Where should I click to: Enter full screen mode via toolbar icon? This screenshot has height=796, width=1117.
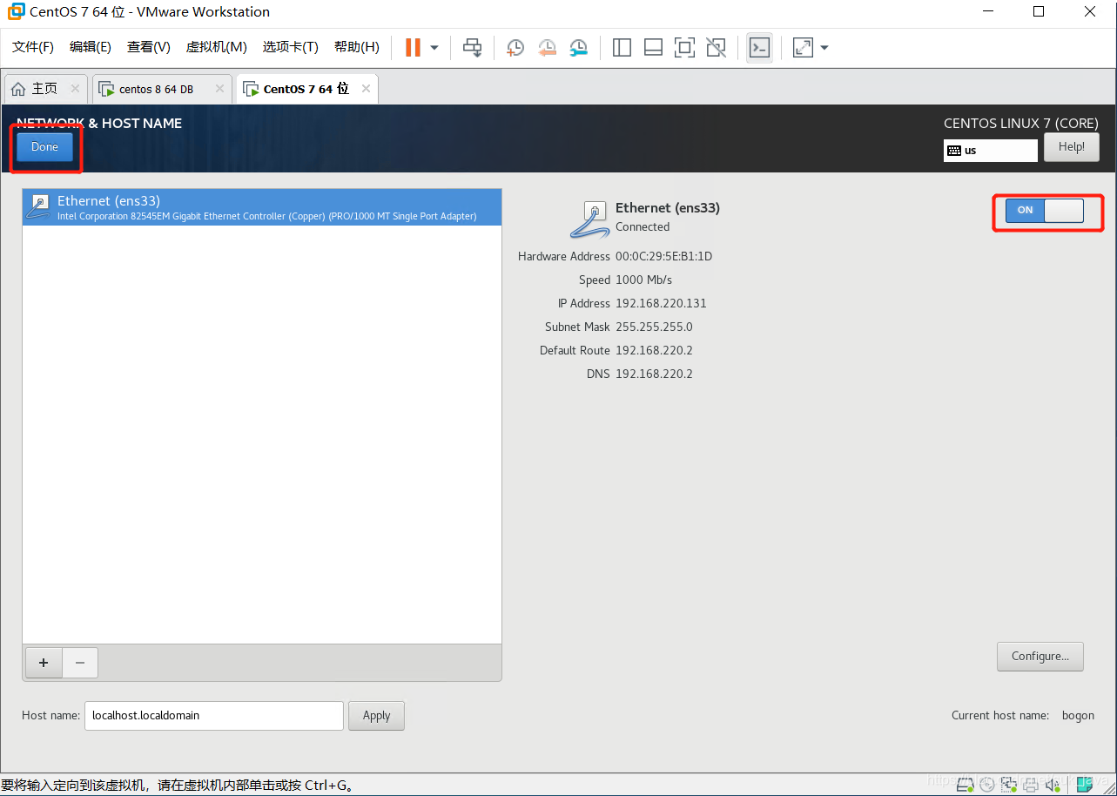click(x=684, y=47)
